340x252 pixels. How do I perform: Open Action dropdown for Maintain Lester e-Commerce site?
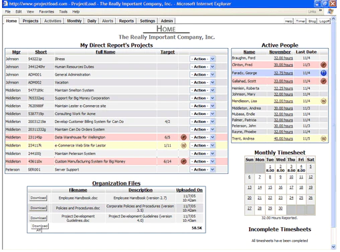pyautogui.click(x=203, y=106)
